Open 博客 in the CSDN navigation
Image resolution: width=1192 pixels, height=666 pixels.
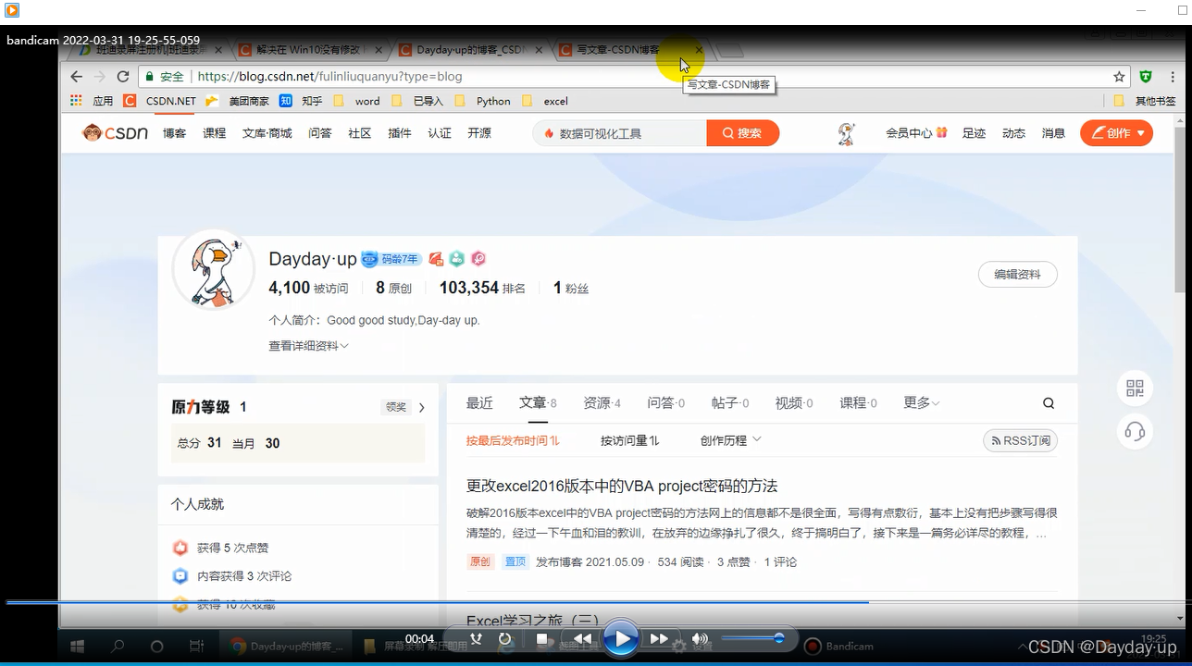click(174, 133)
